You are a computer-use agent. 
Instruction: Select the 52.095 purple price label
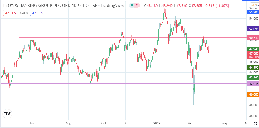(x=253, y=29)
